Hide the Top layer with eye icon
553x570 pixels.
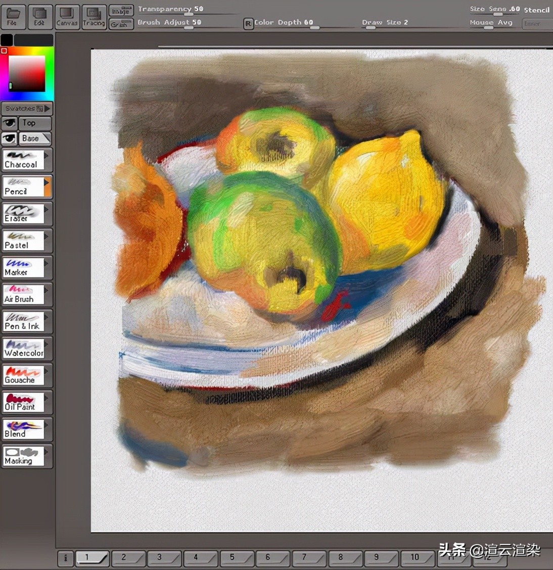(x=9, y=123)
